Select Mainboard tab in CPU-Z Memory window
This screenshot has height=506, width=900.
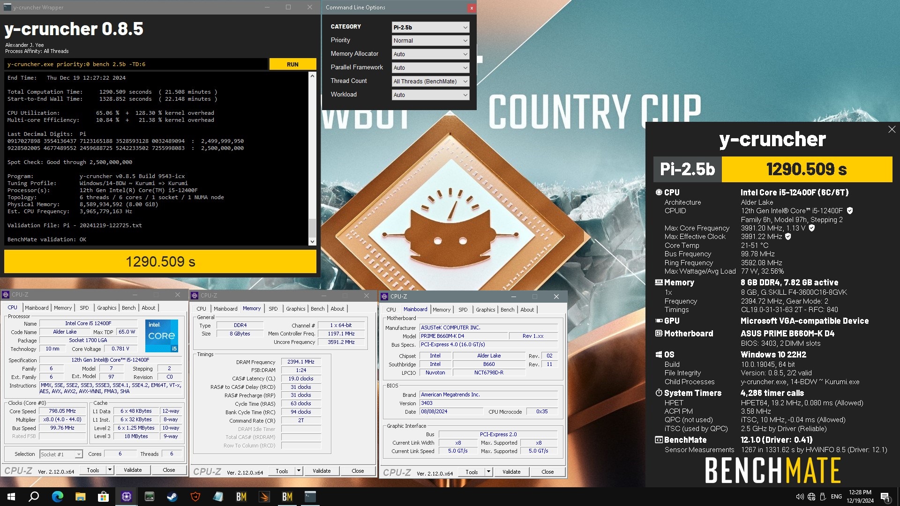click(x=225, y=309)
